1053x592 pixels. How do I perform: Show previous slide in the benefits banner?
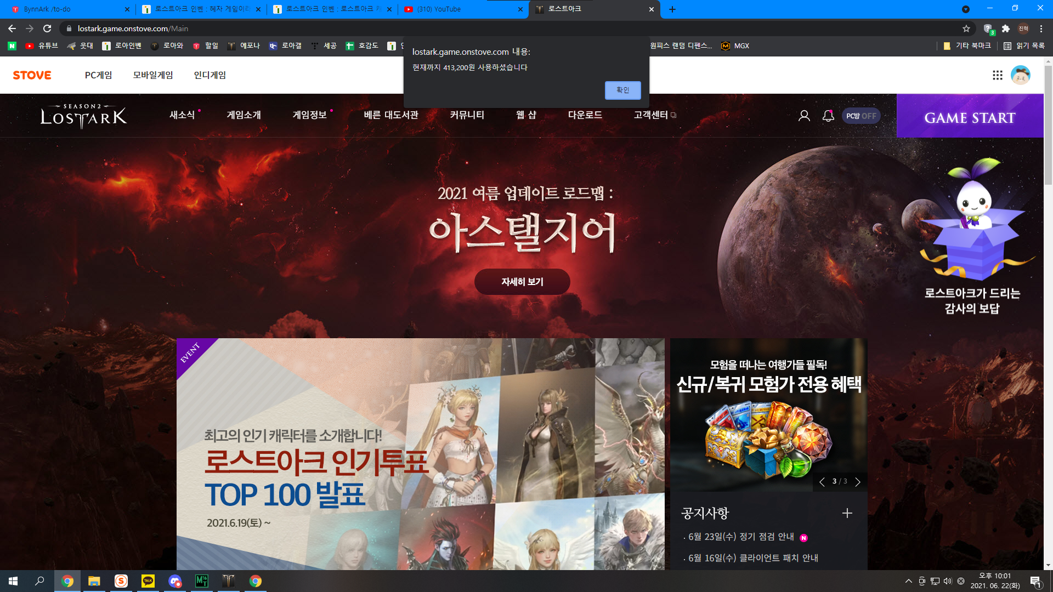(x=822, y=482)
